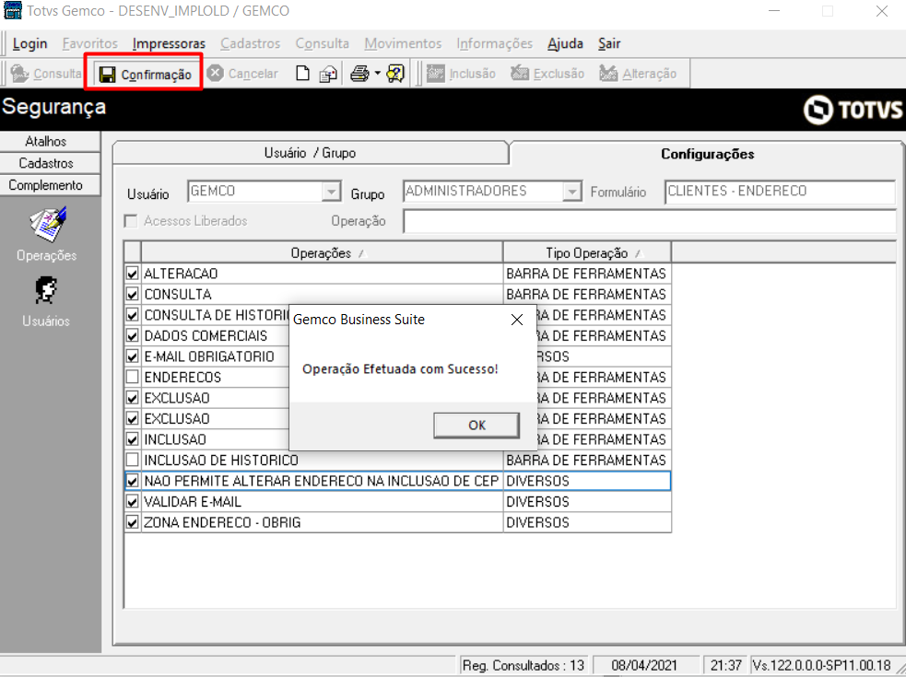906x677 pixels.
Task: Select the VALIDAR E-MAIL row text
Action: (193, 501)
